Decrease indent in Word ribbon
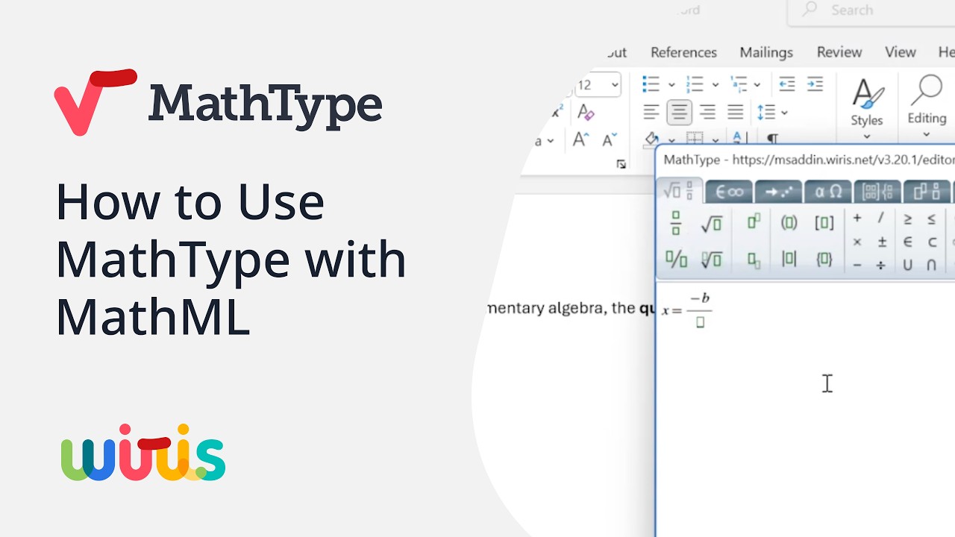The width and height of the screenshot is (955, 537). coord(787,84)
